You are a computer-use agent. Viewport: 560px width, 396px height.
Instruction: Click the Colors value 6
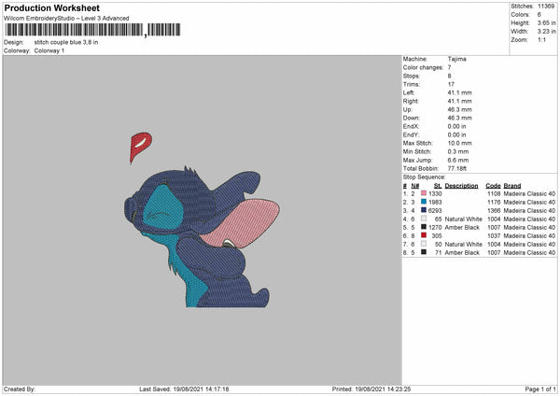tap(539, 15)
